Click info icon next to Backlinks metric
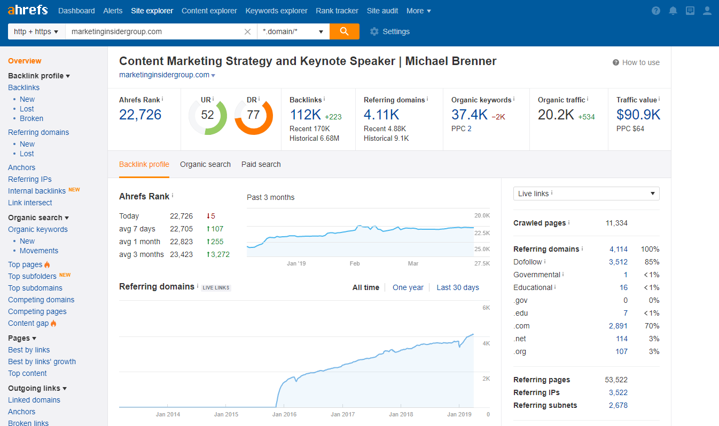The width and height of the screenshot is (719, 426). pyautogui.click(x=324, y=99)
